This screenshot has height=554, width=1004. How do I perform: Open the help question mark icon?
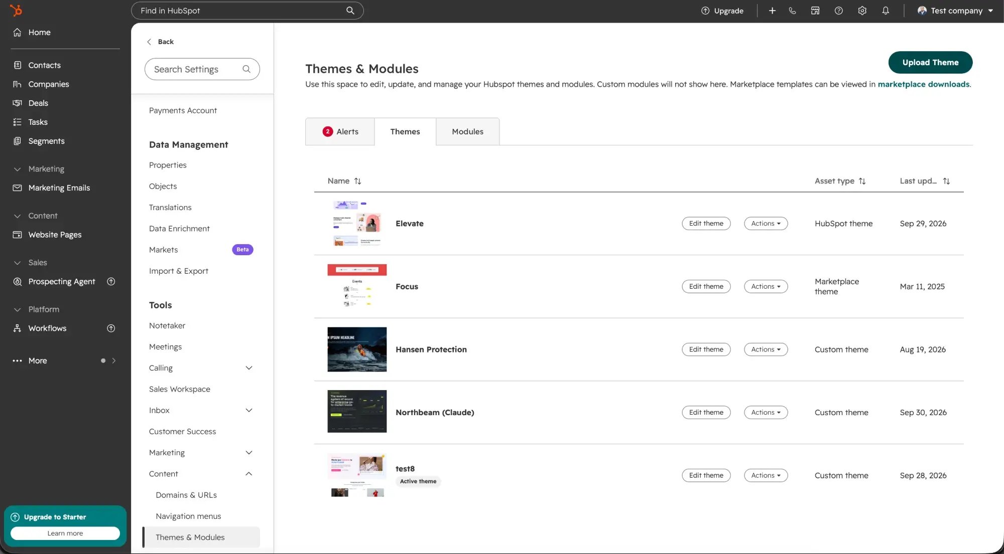coord(838,11)
